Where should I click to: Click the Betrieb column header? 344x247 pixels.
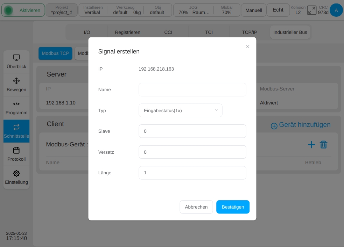coord(313,162)
